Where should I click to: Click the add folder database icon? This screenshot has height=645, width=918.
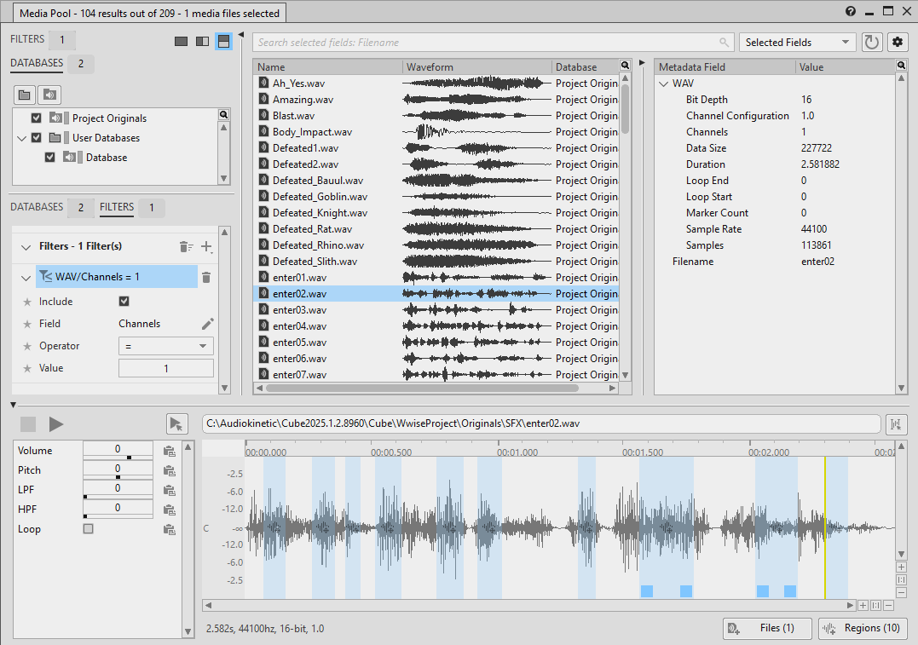pyautogui.click(x=25, y=95)
